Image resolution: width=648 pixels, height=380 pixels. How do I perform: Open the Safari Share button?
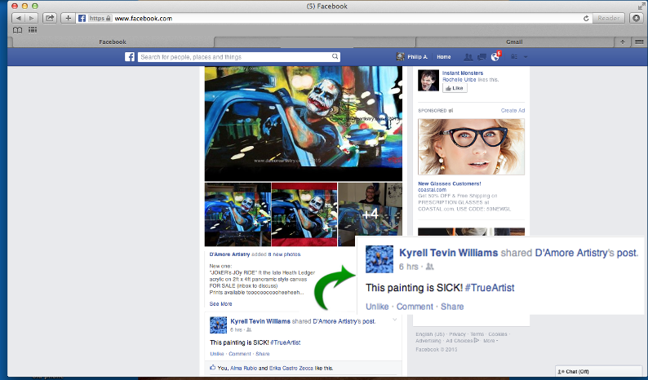50,18
